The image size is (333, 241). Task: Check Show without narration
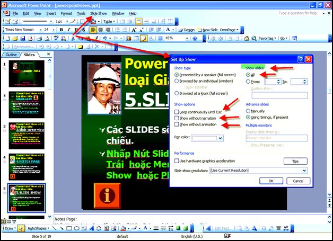(177, 118)
